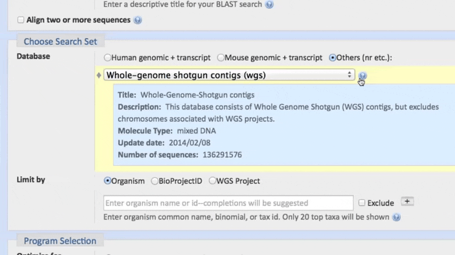455x255 pixels.
Task: Click help icon beside database dropdown
Action: (363, 76)
